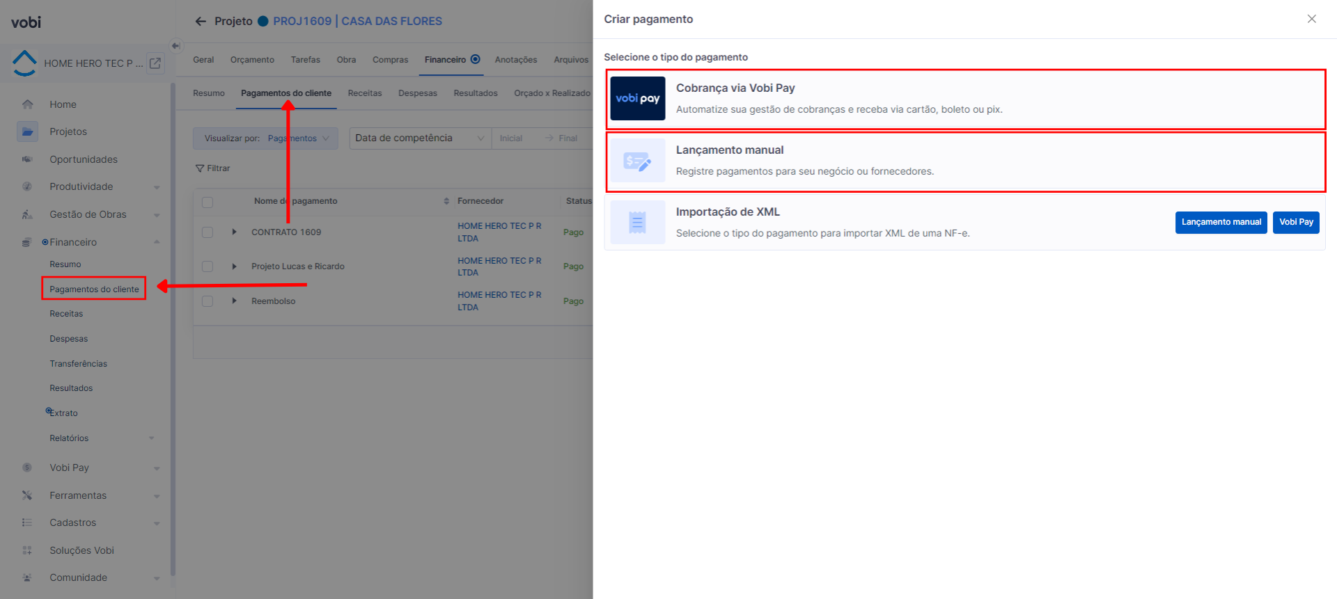Open the Receitas sub-tab

pyautogui.click(x=365, y=93)
